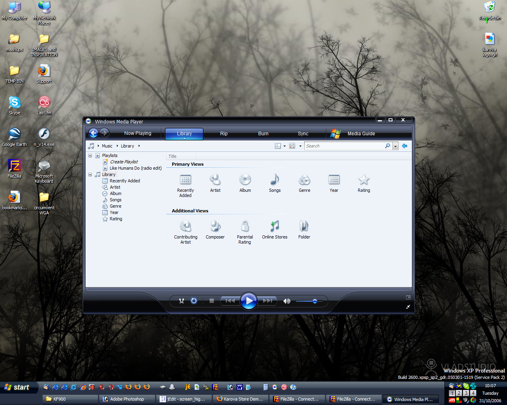Switch to the Now Playing tab
The width and height of the screenshot is (507, 405).
[x=137, y=133]
